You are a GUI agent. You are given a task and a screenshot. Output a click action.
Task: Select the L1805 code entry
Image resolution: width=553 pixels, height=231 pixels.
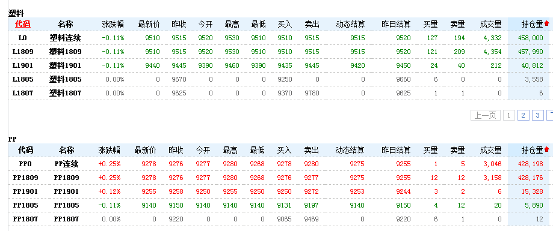(x=23, y=79)
